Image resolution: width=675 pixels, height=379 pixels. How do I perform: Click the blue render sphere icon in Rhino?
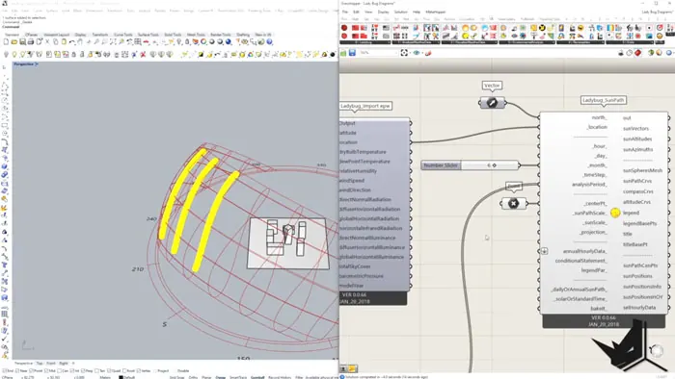click(x=229, y=41)
